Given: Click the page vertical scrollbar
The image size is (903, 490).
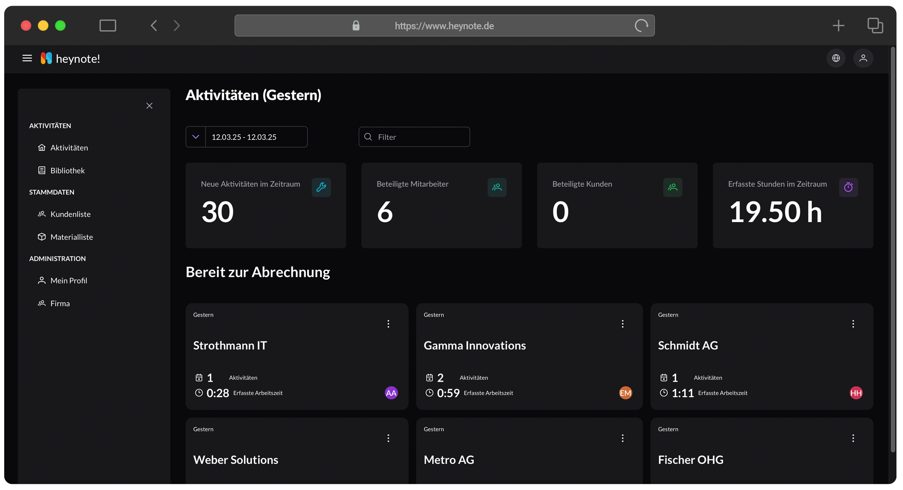Looking at the screenshot, I should coord(893,250).
